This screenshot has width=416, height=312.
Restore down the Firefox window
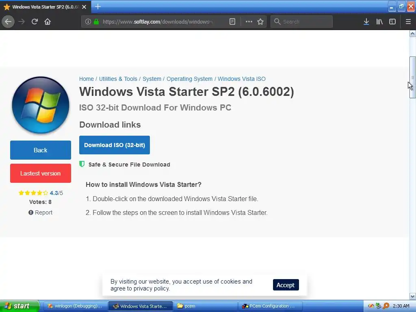coord(401,6)
